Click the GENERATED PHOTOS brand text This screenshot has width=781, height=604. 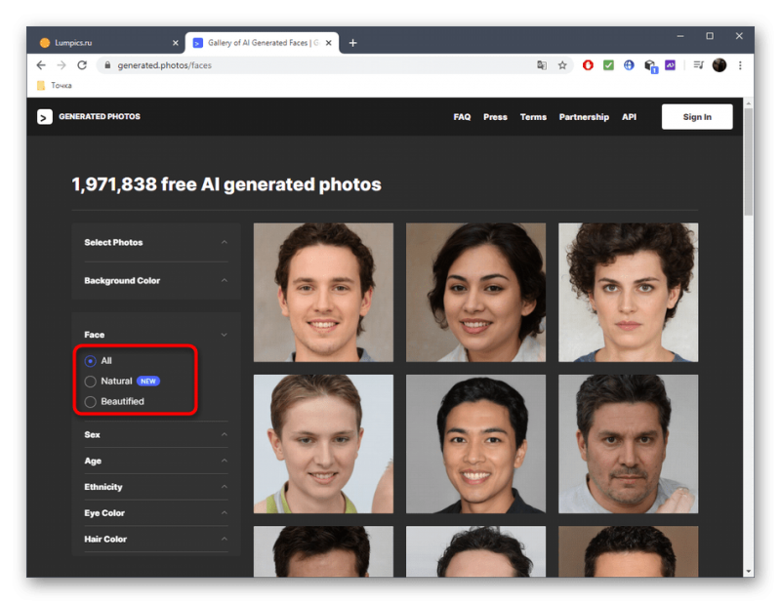[100, 116]
